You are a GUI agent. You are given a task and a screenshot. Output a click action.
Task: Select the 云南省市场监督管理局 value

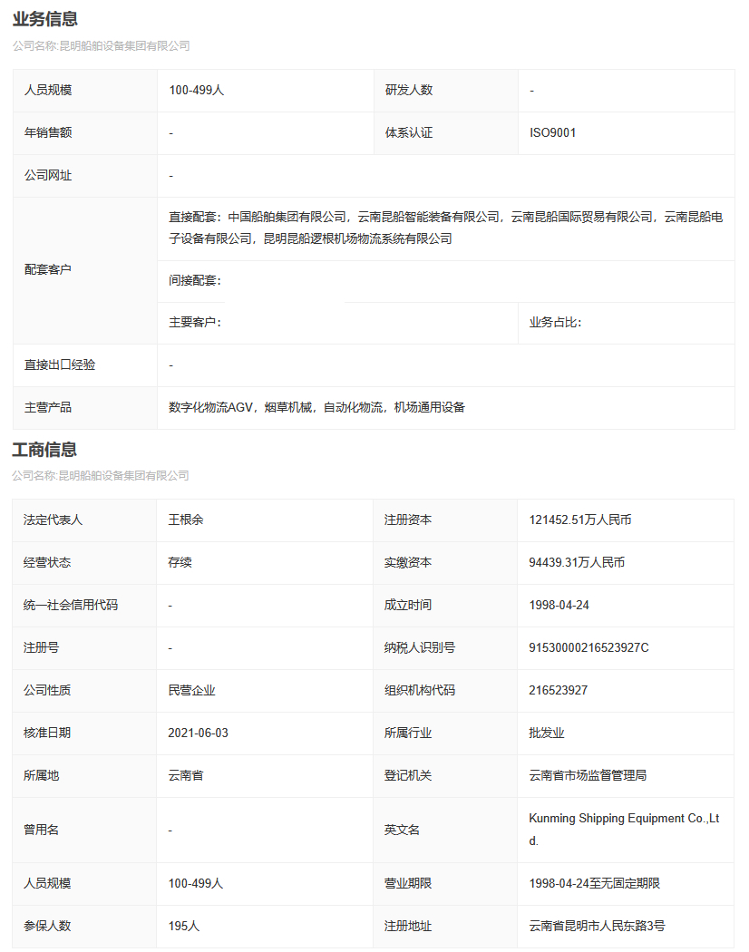click(588, 775)
